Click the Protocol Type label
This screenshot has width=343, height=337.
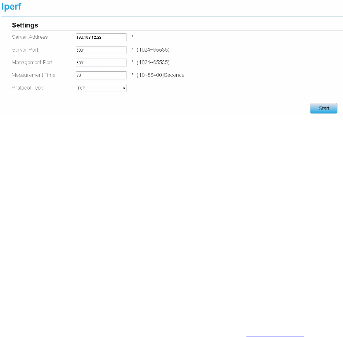28,87
